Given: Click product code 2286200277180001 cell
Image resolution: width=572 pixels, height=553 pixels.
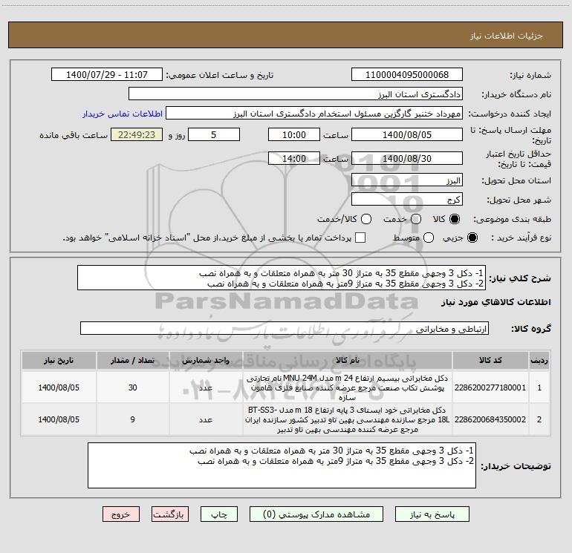Looking at the screenshot, I should point(490,387).
